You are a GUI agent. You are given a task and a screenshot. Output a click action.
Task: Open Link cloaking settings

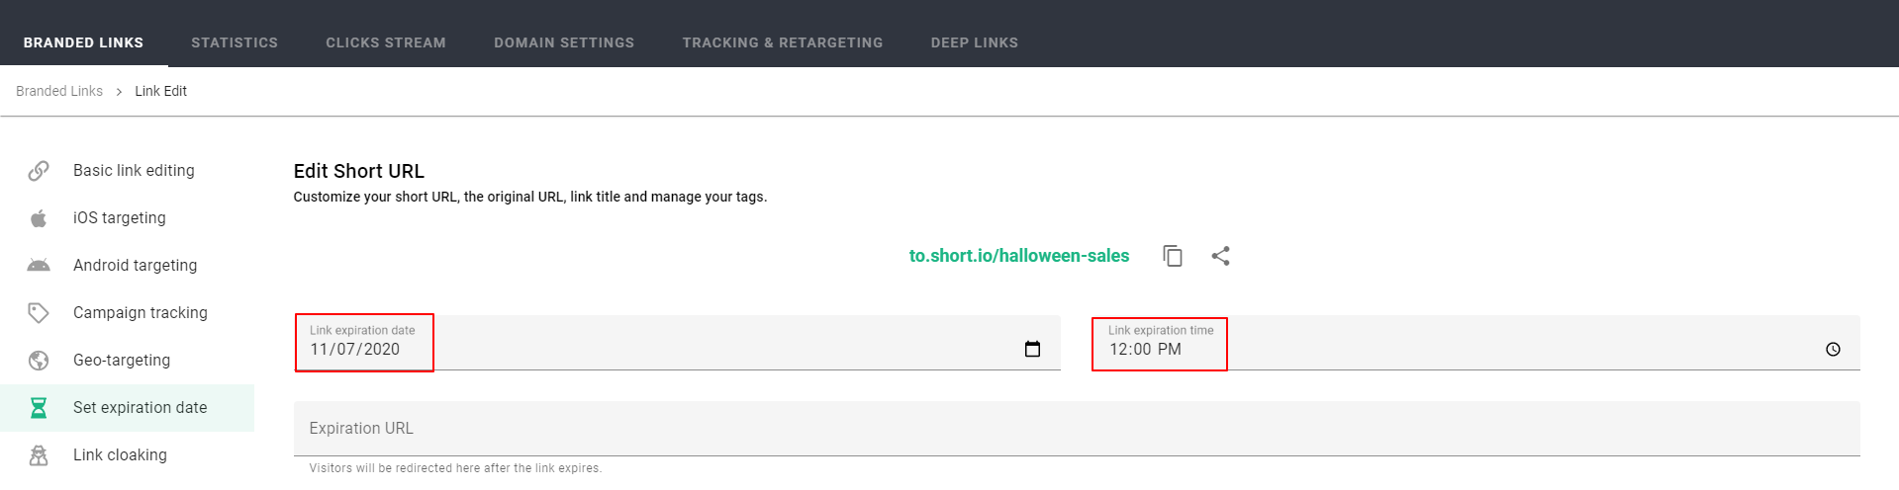[x=127, y=455]
